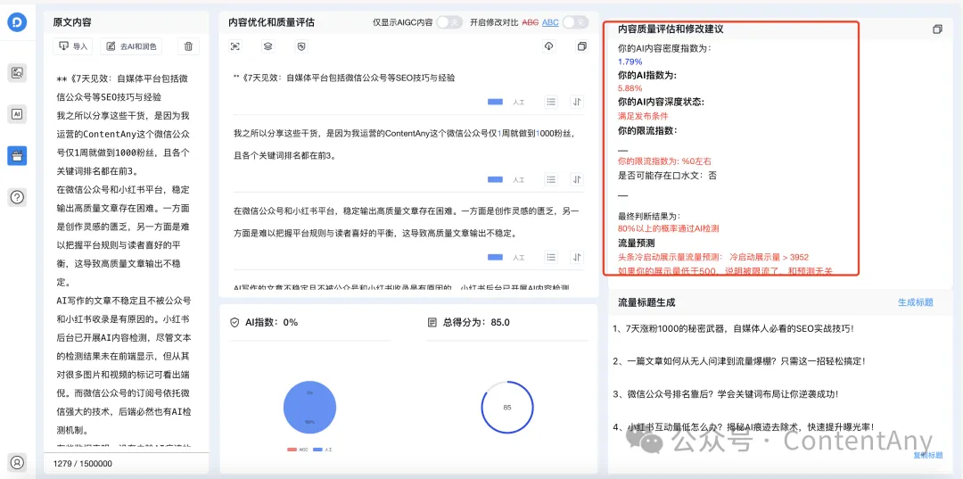
Task: Open the AI tool in sidebar
Action: tap(17, 113)
